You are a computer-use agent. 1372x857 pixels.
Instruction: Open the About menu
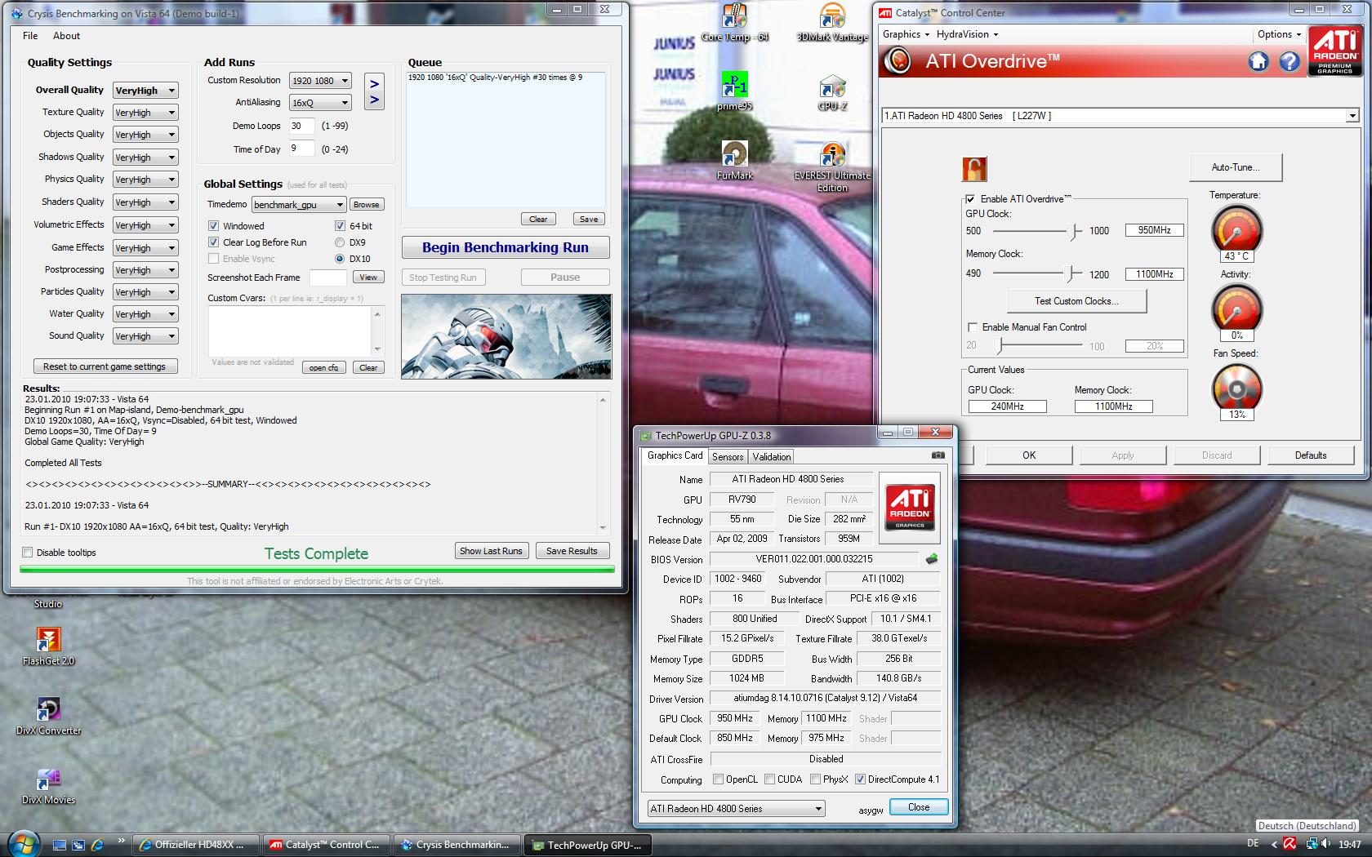pyautogui.click(x=66, y=36)
